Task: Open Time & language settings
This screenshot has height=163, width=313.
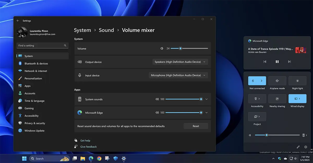Action: coord(43,101)
